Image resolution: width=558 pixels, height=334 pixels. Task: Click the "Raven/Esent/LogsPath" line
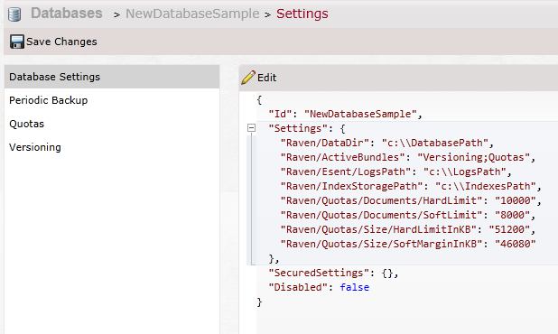(396, 172)
